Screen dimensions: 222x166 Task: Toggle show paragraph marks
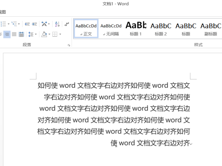[67, 24]
